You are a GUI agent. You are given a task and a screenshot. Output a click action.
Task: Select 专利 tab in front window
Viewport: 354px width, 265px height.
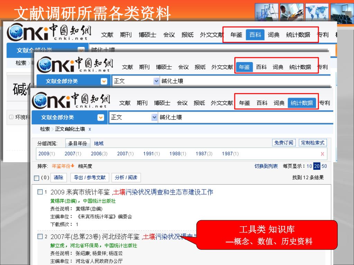(x=325, y=103)
